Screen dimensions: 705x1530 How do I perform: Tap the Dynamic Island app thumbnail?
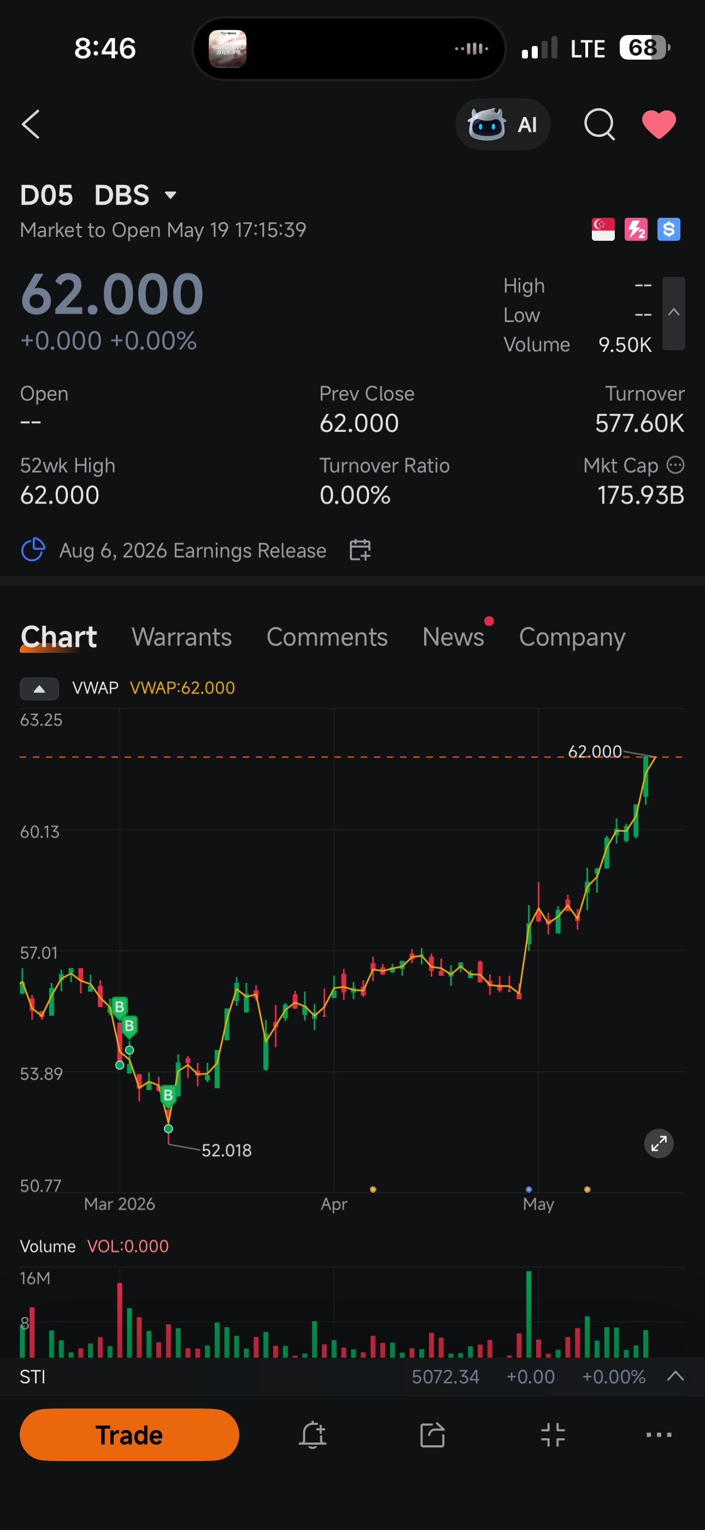(x=227, y=49)
